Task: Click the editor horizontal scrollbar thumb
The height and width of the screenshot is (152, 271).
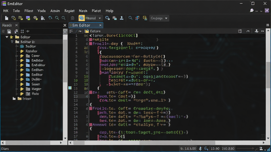Action: [x=177, y=143]
